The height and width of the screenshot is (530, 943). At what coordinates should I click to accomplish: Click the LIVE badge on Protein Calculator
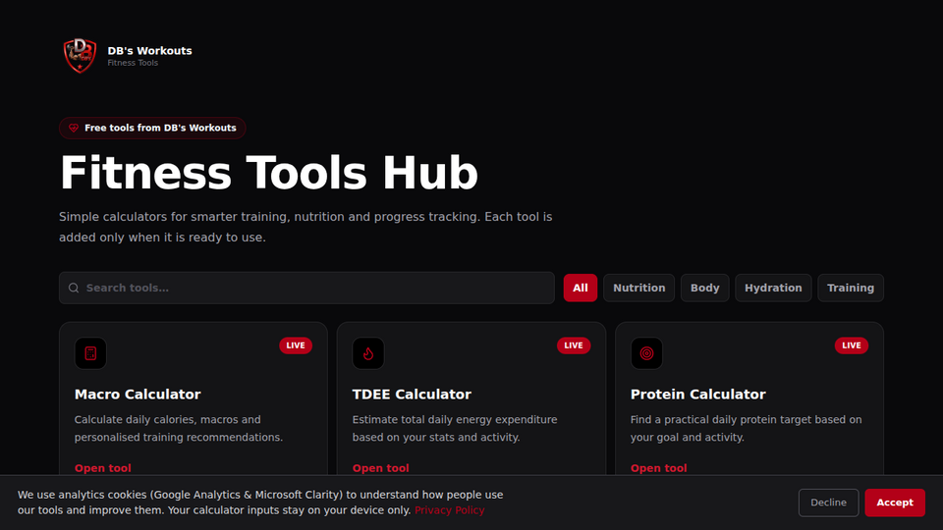[x=851, y=345]
